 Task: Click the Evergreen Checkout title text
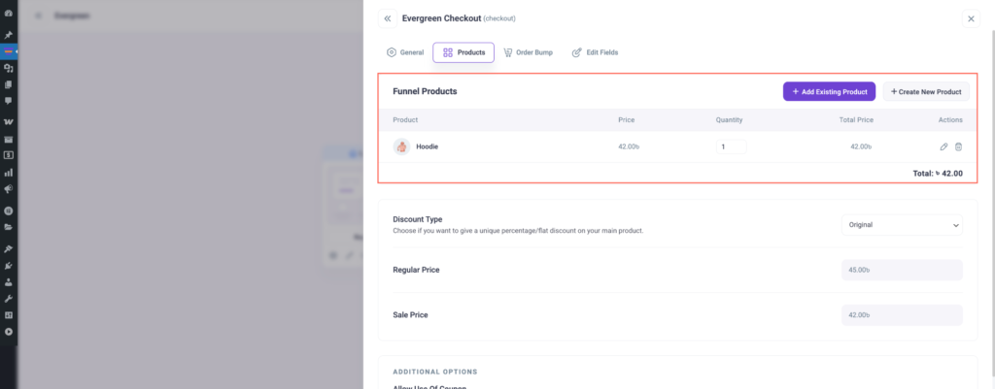tap(442, 18)
